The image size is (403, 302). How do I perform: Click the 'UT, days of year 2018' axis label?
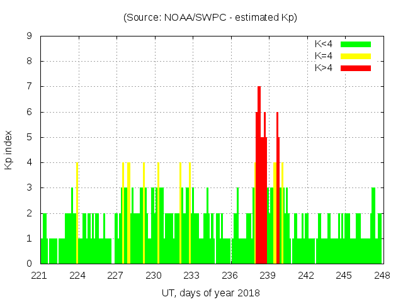click(210, 293)
